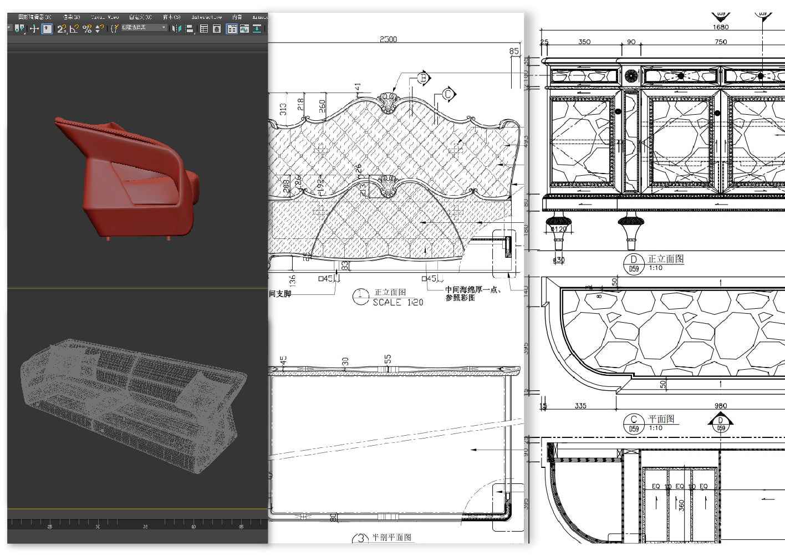
Task: Open the Curve Editor icon
Action: pos(244,29)
